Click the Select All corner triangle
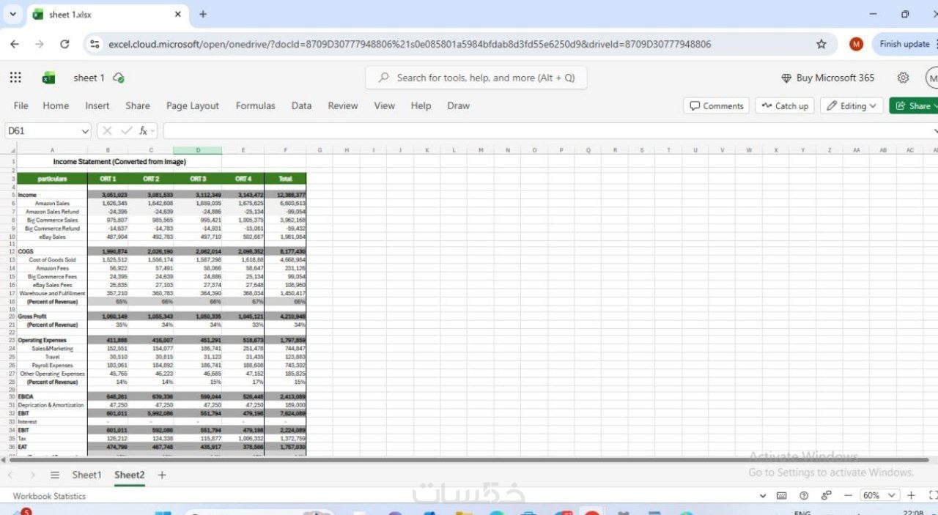Viewport: 938px width, 515px height. pyautogui.click(x=12, y=150)
